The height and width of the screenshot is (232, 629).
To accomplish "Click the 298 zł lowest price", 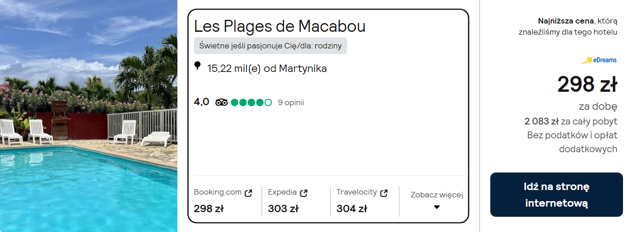I will pyautogui.click(x=587, y=84).
